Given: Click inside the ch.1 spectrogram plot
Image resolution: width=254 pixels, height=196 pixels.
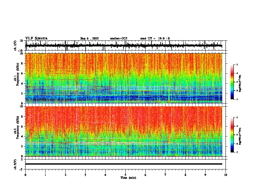Looking at the screenshot, I should [x=124, y=78].
